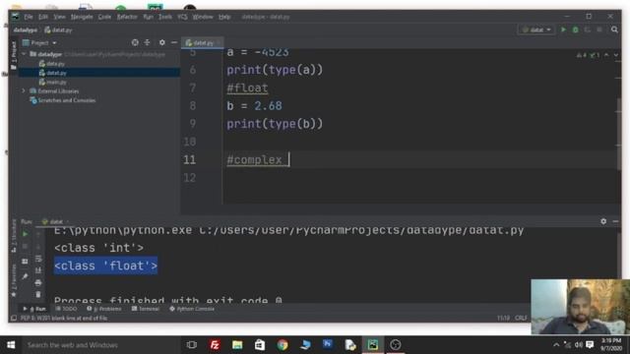Image resolution: width=630 pixels, height=354 pixels.
Task: Toggle Scroll to End icon in Run console
Action: [x=38, y=270]
